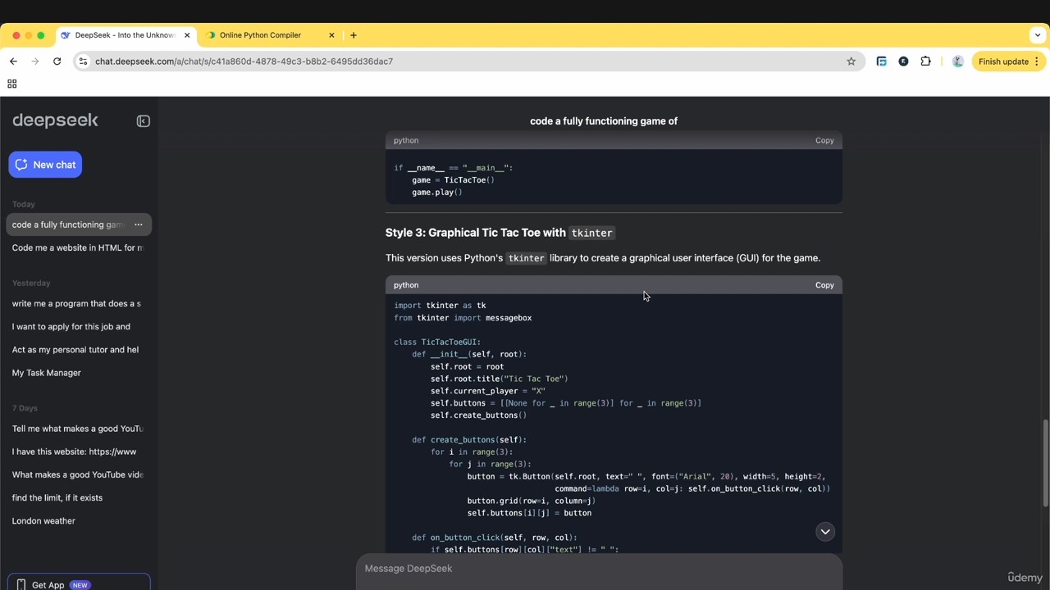
Task: Go back in browser history
Action: (13, 61)
